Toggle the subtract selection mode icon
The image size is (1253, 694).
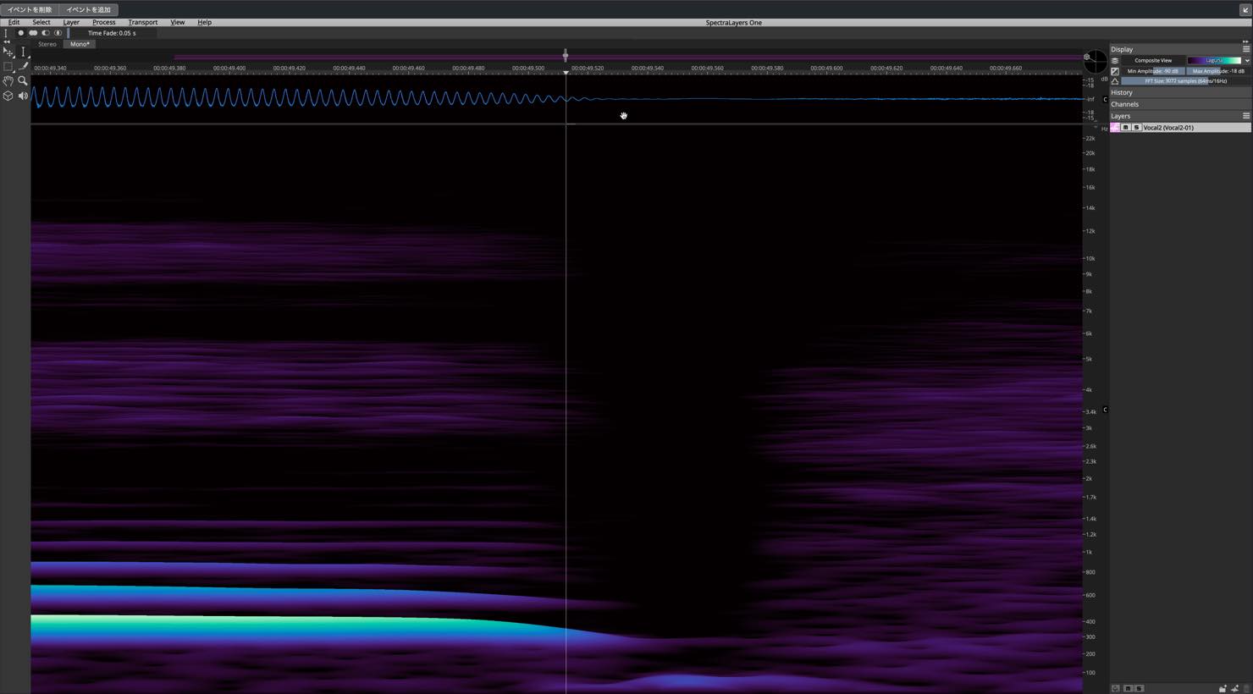click(46, 33)
